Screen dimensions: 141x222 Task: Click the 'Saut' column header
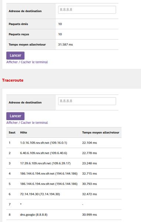(x=12, y=133)
